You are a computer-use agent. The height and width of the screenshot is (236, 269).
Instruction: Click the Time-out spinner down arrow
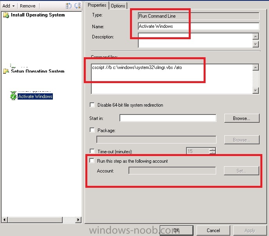[x=213, y=152]
